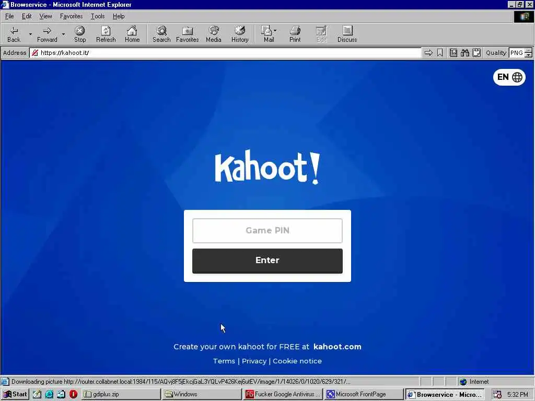
Task: Open the Search toolbar button
Action: point(161,34)
